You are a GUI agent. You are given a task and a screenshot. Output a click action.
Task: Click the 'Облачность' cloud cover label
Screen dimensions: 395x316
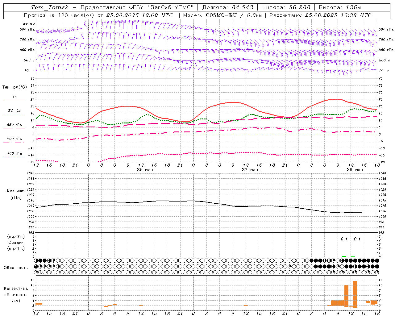point(16,268)
